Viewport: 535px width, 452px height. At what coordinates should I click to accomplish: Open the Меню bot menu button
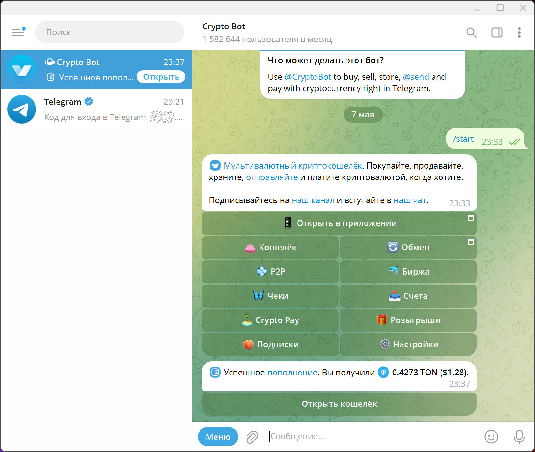click(218, 437)
